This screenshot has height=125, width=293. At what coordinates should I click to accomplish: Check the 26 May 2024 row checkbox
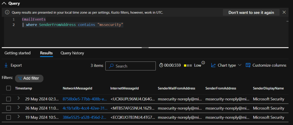9,108
